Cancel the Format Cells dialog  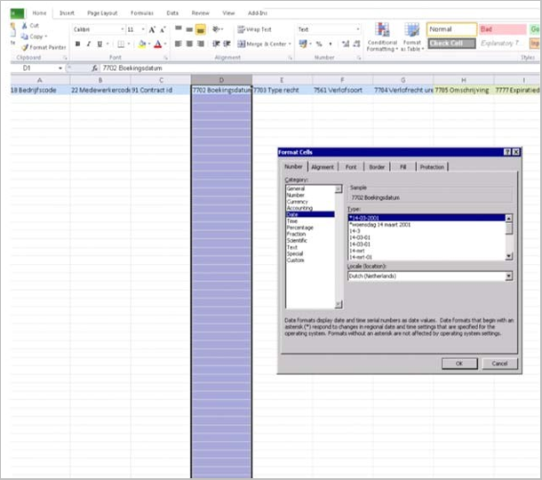pos(499,363)
